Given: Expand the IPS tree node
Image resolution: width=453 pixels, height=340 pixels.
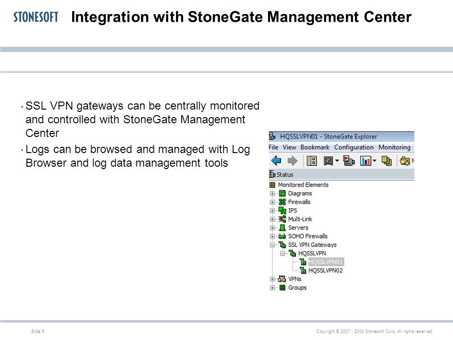Looking at the screenshot, I should (x=272, y=211).
